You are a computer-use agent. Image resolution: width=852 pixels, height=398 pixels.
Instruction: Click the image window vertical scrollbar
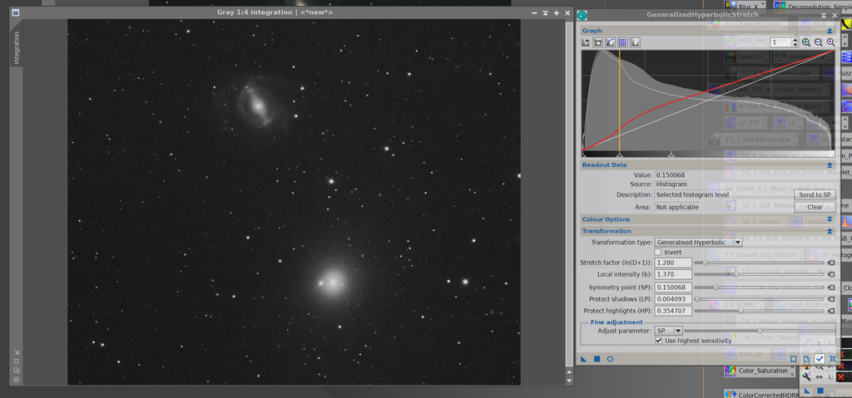(569, 193)
